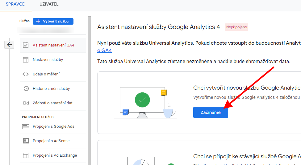301x165 pixels.
Task: Switch to the Uživatel tab
Action: coord(49,4)
